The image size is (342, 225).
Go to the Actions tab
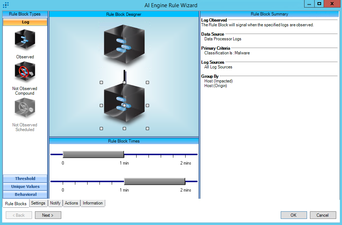pos(71,203)
